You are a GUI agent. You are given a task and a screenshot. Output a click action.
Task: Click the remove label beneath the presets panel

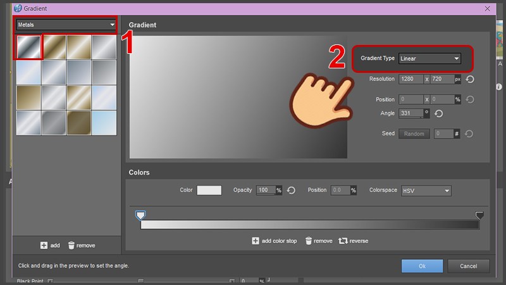pos(85,245)
